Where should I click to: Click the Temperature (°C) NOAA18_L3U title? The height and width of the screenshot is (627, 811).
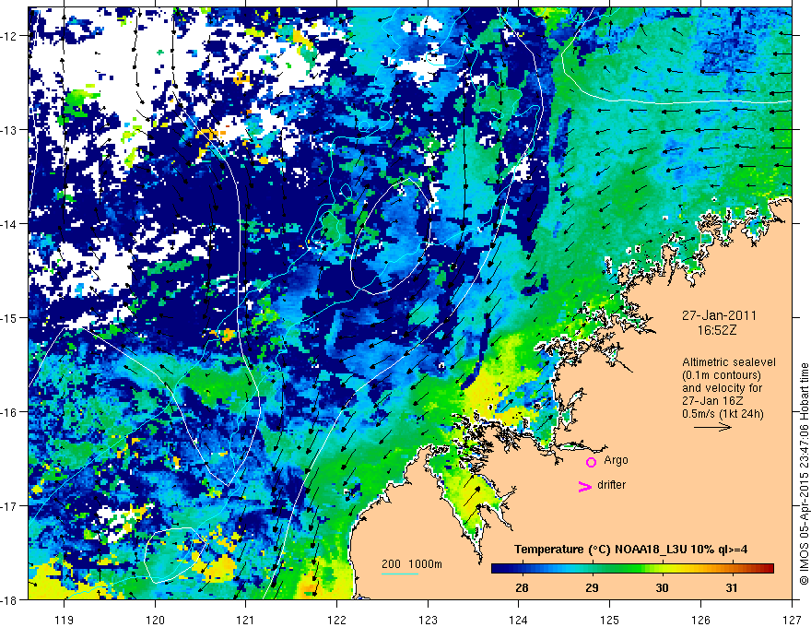pyautogui.click(x=630, y=550)
